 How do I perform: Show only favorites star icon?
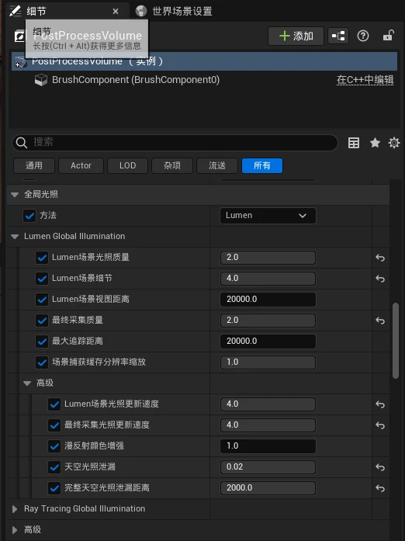point(375,143)
